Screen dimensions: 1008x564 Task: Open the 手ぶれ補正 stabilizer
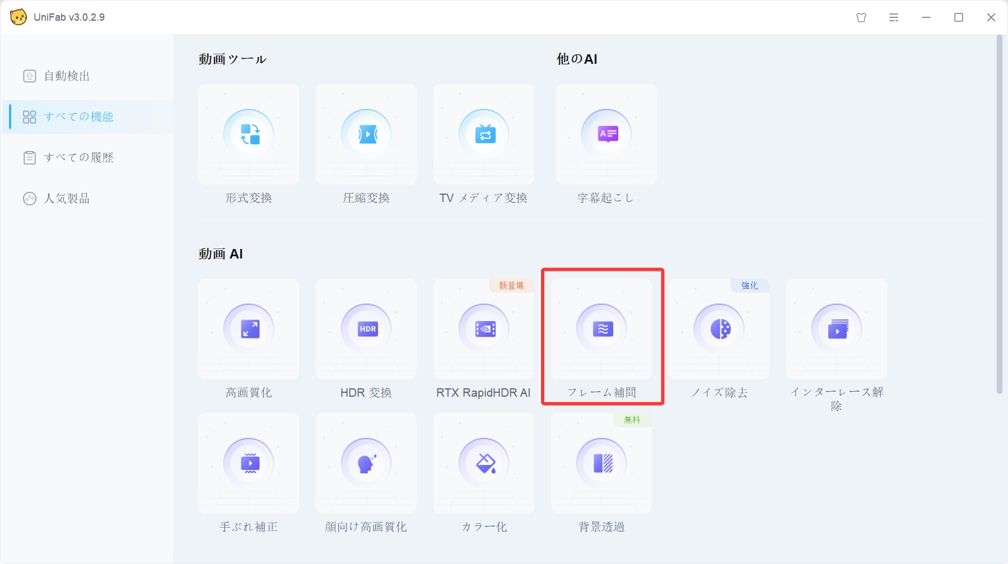(249, 463)
